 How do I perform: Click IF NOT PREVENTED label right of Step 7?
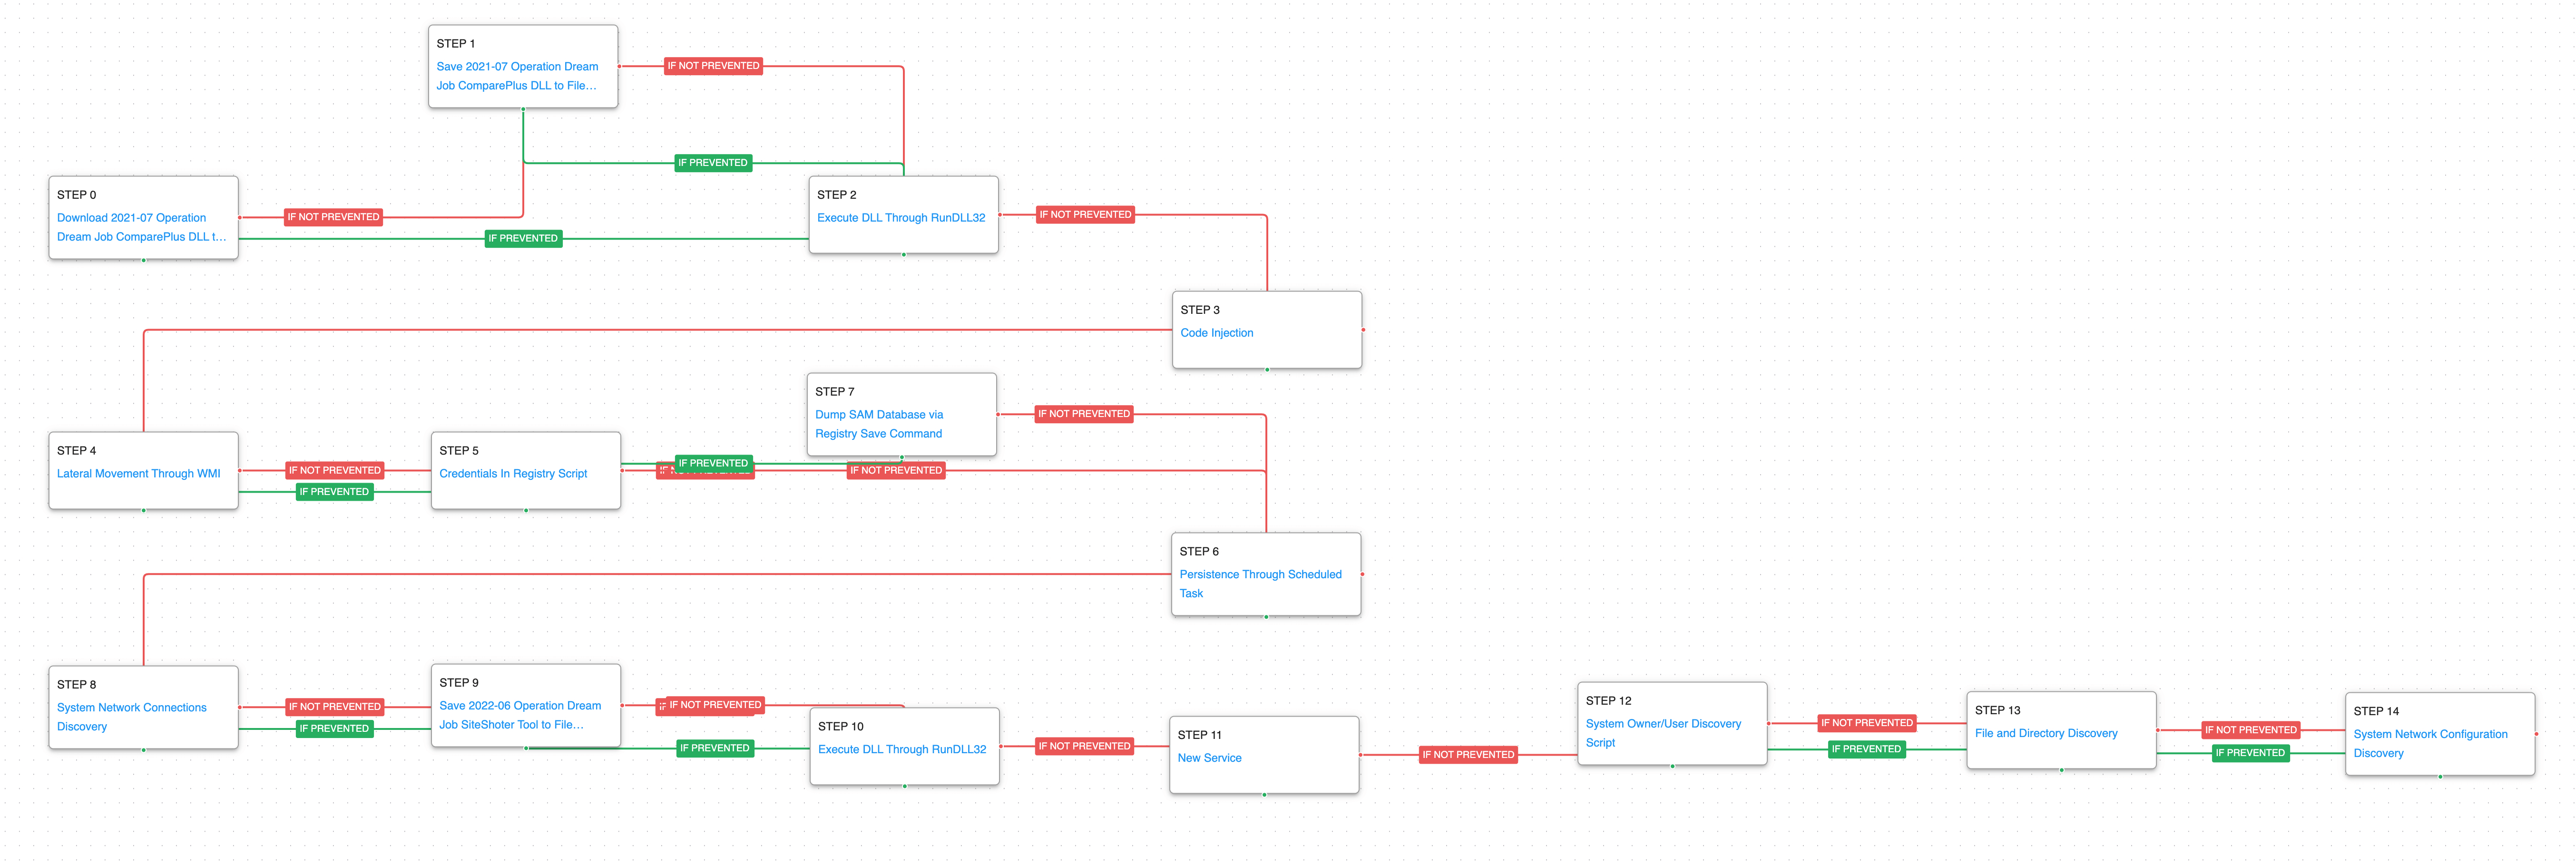tap(1083, 414)
